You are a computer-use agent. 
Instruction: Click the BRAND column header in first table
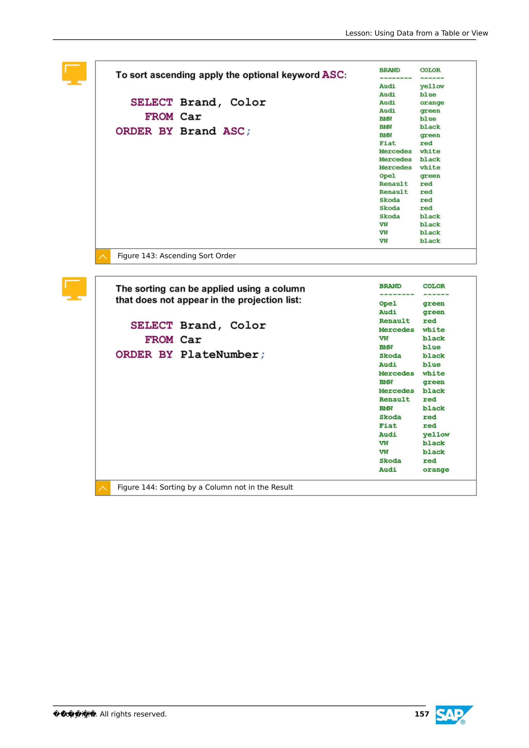pos(389,70)
